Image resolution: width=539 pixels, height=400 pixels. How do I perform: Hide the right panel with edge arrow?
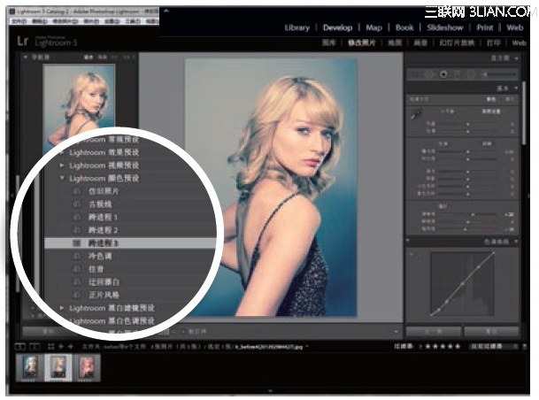tap(528, 196)
